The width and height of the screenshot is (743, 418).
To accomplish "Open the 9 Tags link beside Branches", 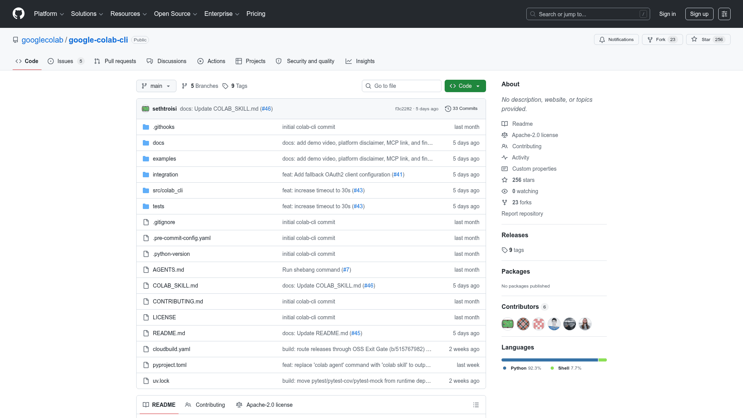I will pyautogui.click(x=235, y=86).
